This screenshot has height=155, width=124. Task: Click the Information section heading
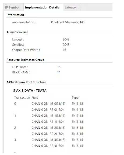[x=15, y=15]
